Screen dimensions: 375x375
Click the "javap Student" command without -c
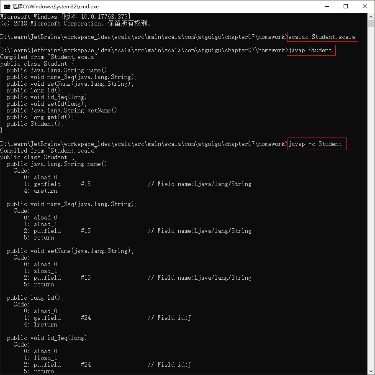coord(310,50)
